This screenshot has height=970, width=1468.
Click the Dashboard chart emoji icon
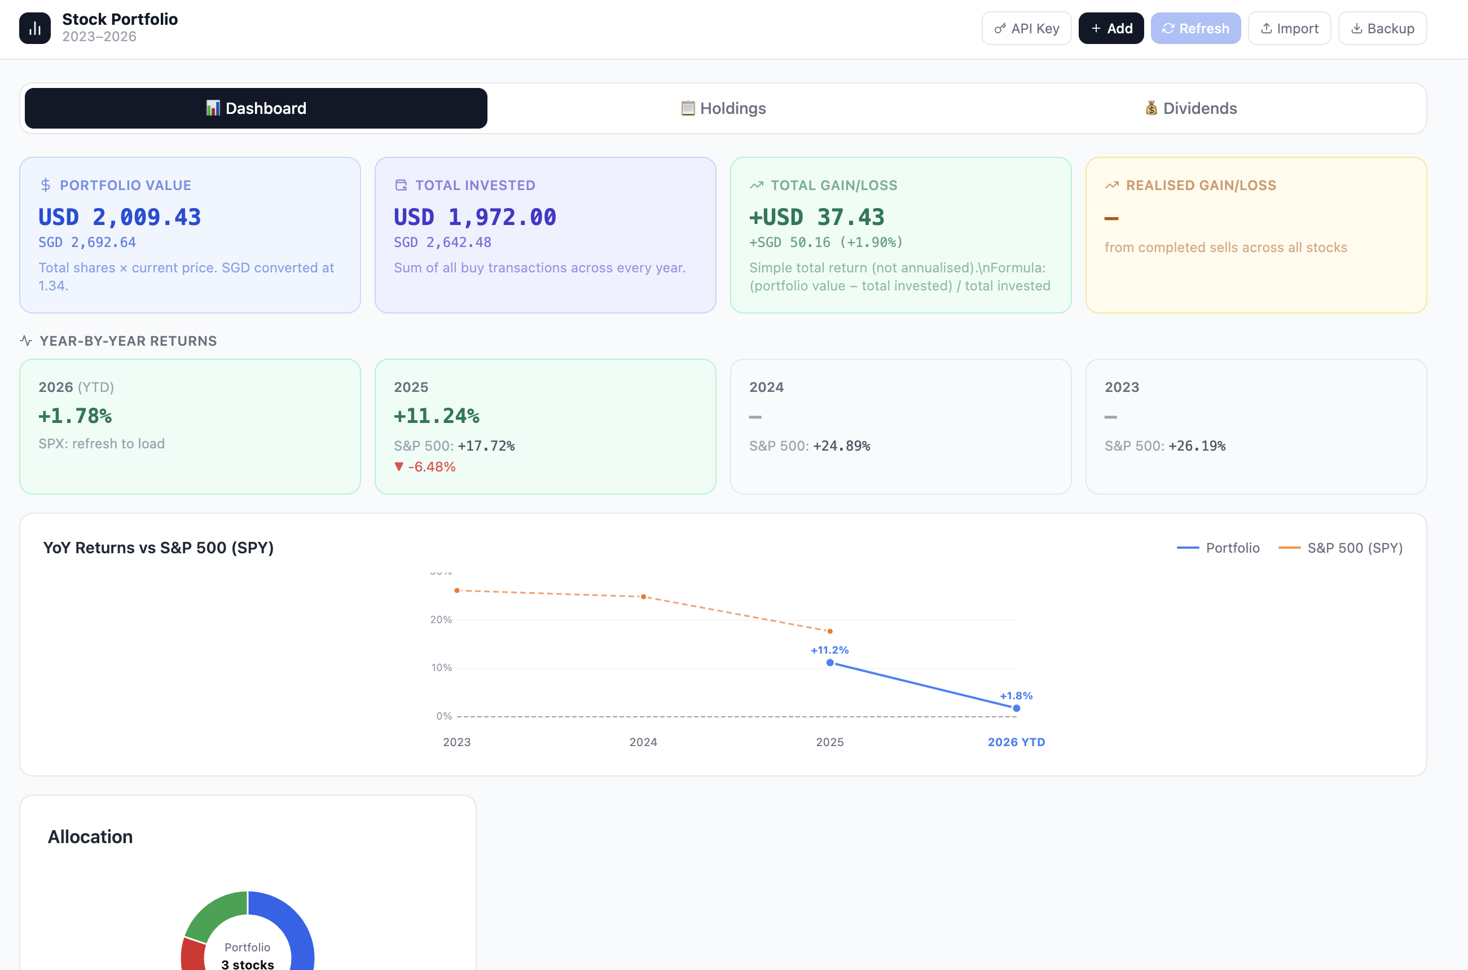click(213, 108)
